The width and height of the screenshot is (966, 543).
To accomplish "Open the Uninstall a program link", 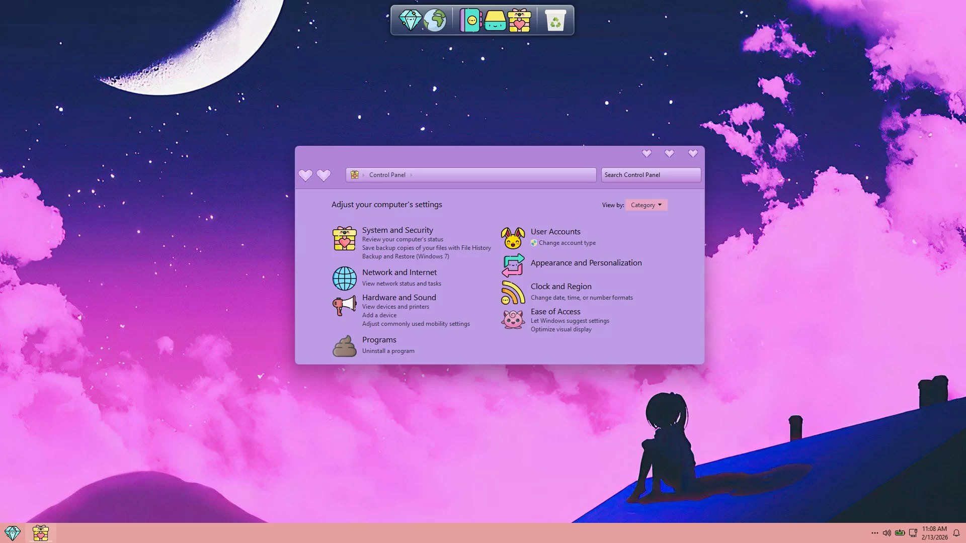I will click(388, 351).
